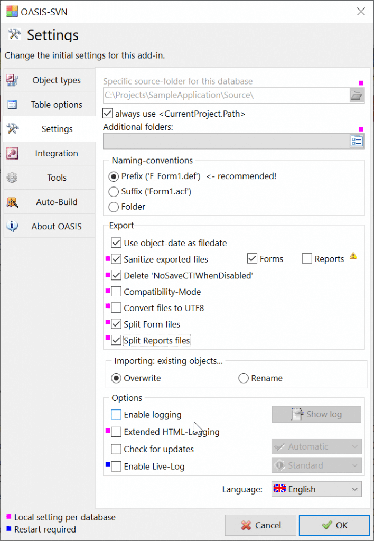
Task: Select the Settings tab
Action: coord(49,129)
